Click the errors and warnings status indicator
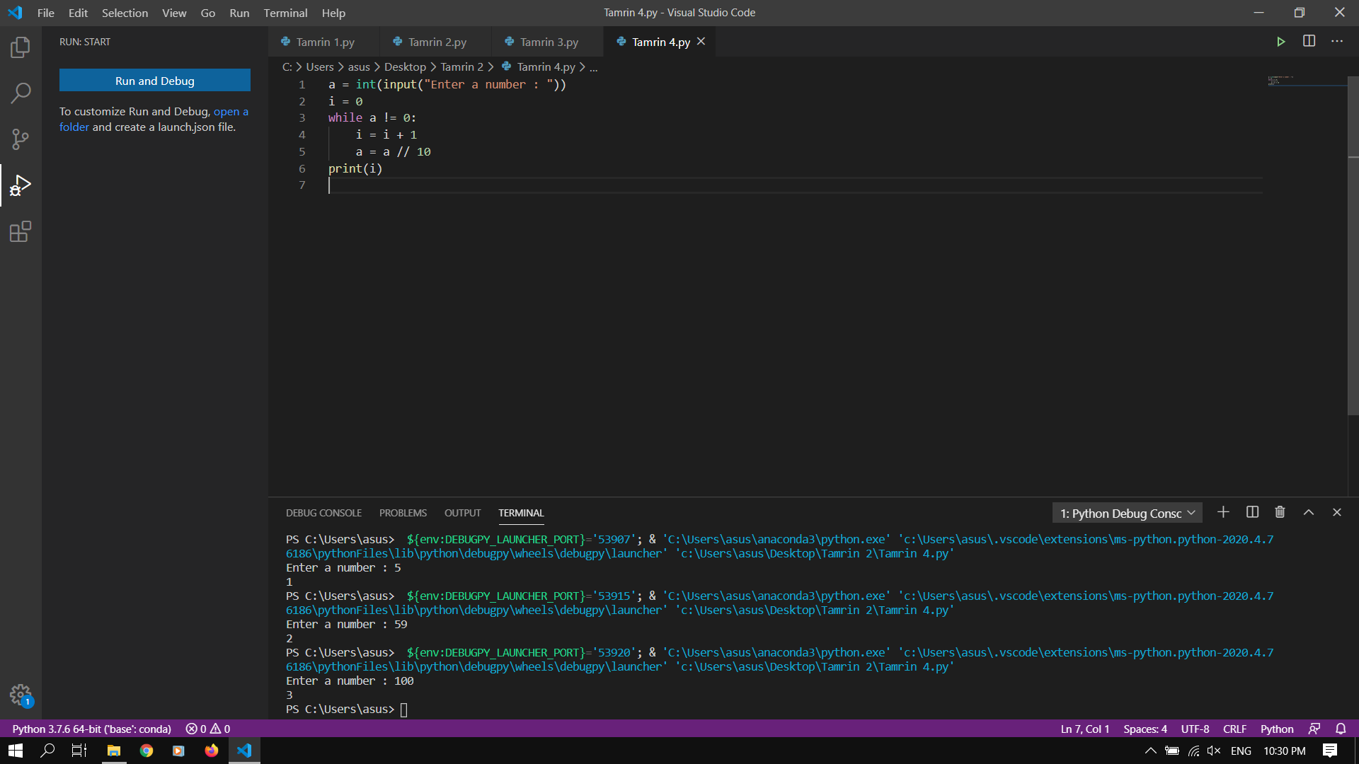 click(207, 729)
